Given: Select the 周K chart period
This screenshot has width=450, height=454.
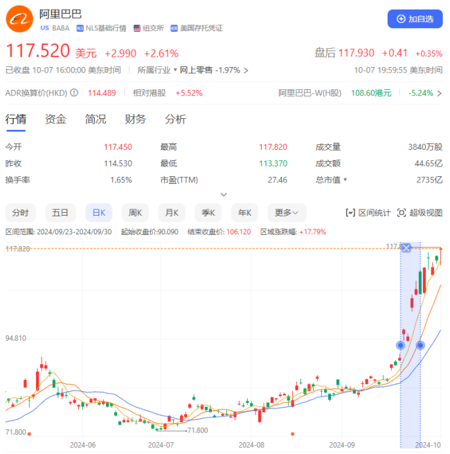Looking at the screenshot, I should (x=135, y=213).
